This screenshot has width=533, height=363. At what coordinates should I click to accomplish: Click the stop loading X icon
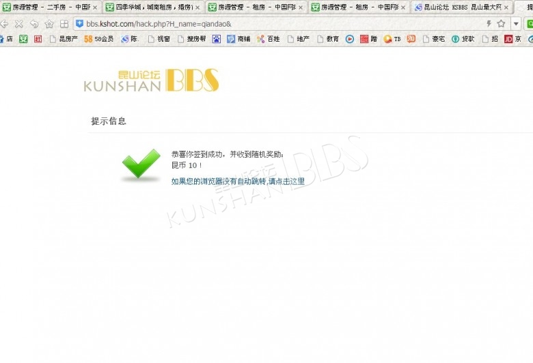pyautogui.click(x=19, y=24)
